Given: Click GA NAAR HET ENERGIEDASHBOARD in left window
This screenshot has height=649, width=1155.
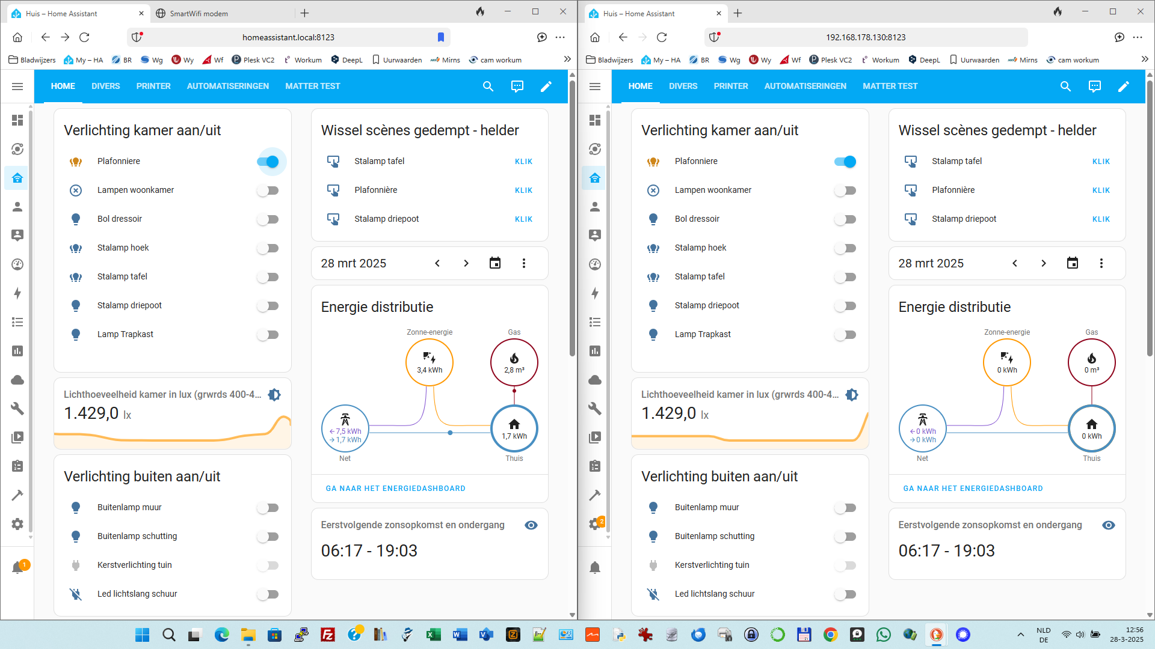Looking at the screenshot, I should [395, 489].
